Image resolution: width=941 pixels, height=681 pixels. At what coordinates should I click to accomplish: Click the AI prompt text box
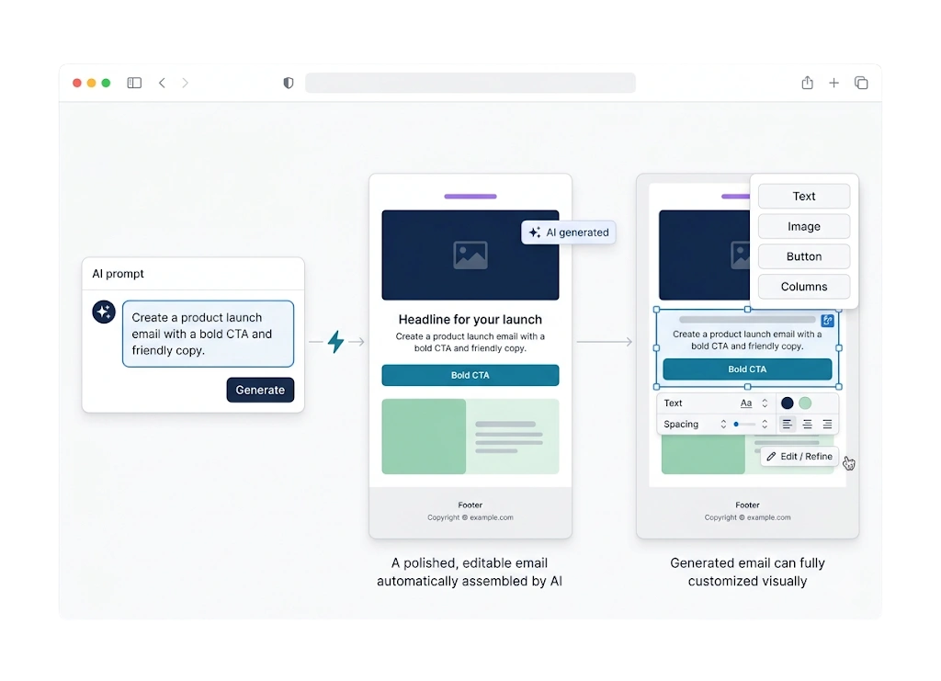click(x=209, y=334)
